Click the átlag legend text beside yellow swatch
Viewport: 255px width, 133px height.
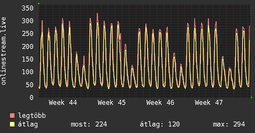click(28, 124)
